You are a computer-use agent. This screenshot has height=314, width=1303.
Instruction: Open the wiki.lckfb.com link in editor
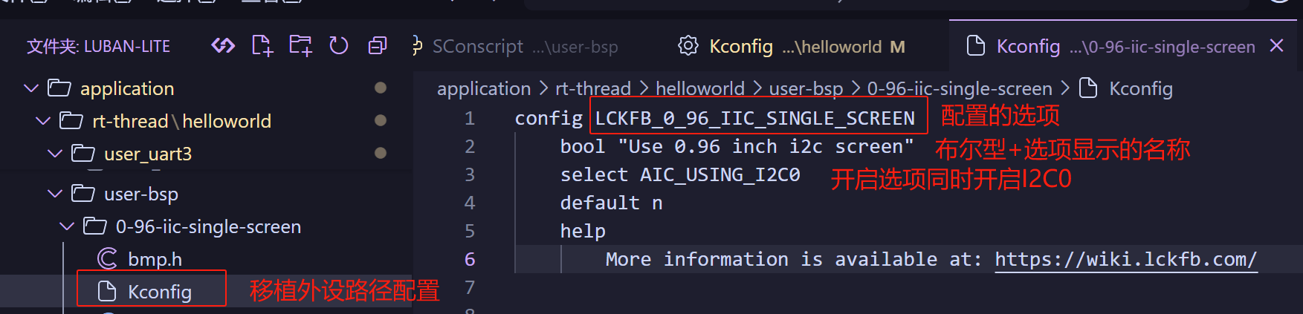pos(1125,259)
